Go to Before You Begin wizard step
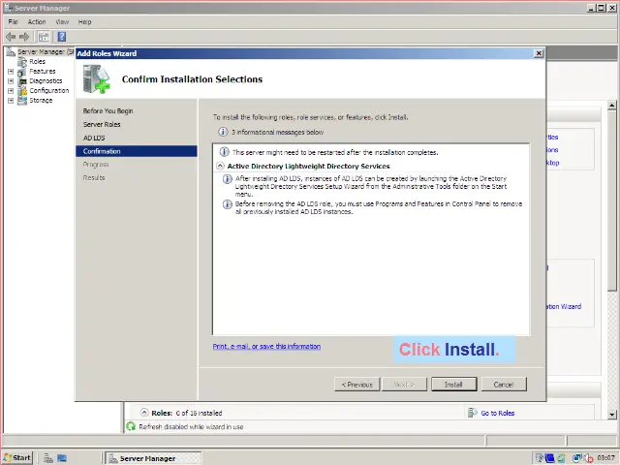620x465 pixels. click(108, 111)
